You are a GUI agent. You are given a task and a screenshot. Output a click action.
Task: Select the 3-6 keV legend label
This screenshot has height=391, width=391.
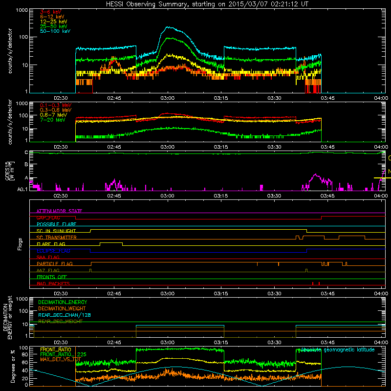point(50,12)
